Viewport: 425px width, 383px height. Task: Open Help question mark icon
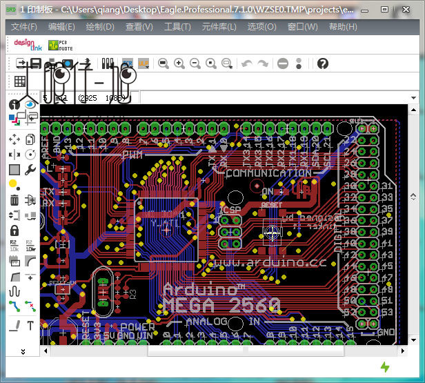coord(323,63)
